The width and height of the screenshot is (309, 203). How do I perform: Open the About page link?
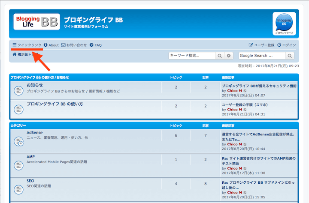click(51, 45)
